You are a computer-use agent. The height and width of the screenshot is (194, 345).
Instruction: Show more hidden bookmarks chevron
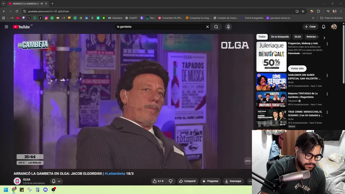313,18
